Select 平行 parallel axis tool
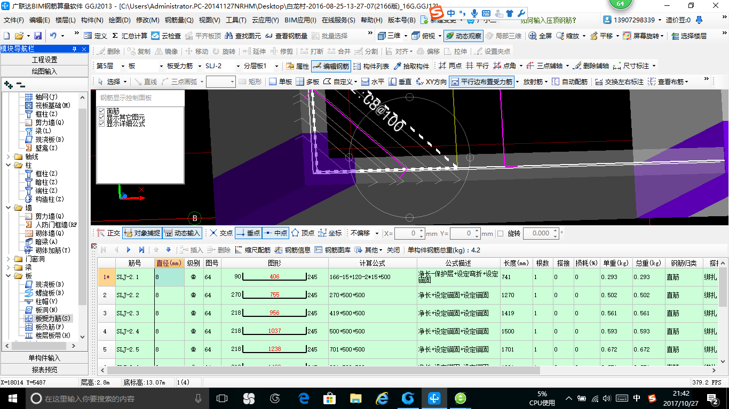Viewport: 729px width, 409px height. pyautogui.click(x=477, y=66)
